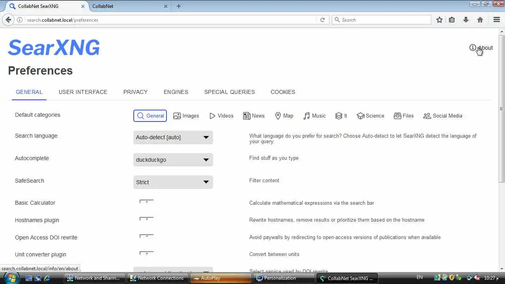Select the Science category icon
This screenshot has height=284, width=505.
360,116
